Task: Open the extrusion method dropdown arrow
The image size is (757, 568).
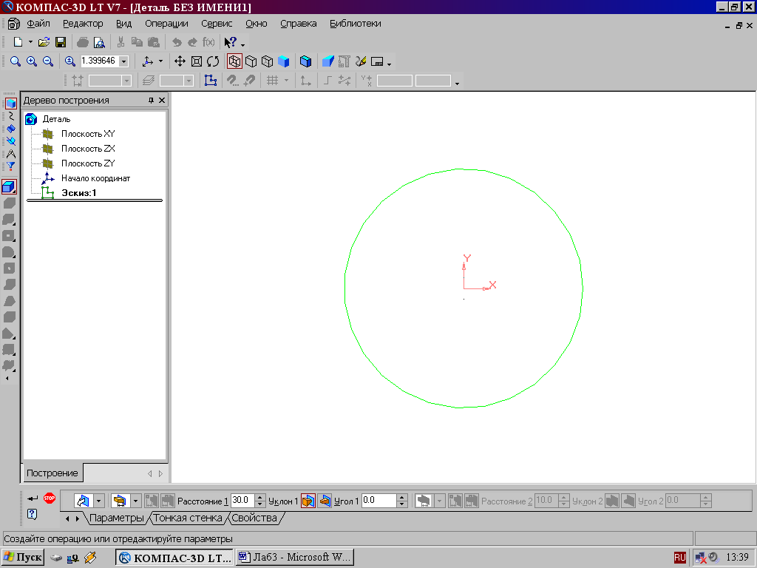Action: click(136, 501)
